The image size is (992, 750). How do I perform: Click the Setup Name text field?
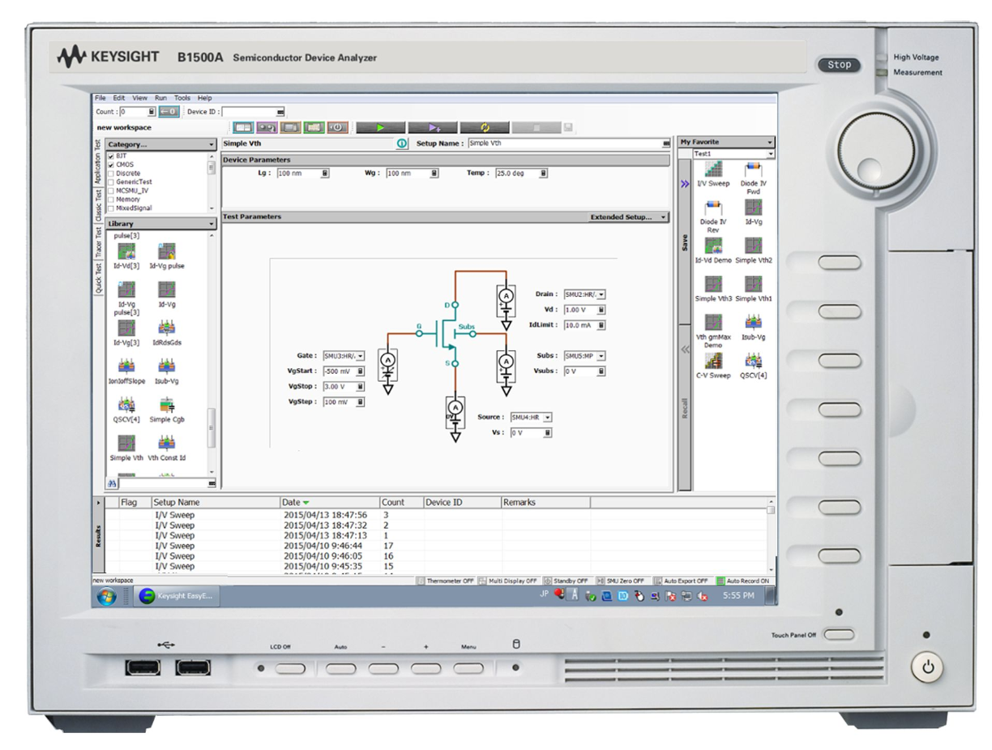[570, 144]
